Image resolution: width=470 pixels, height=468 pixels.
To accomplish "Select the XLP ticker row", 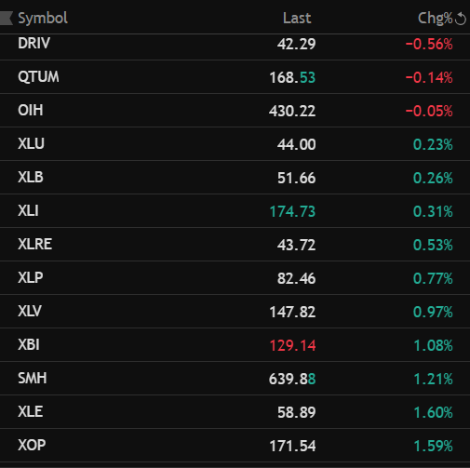I will pyautogui.click(x=235, y=278).
